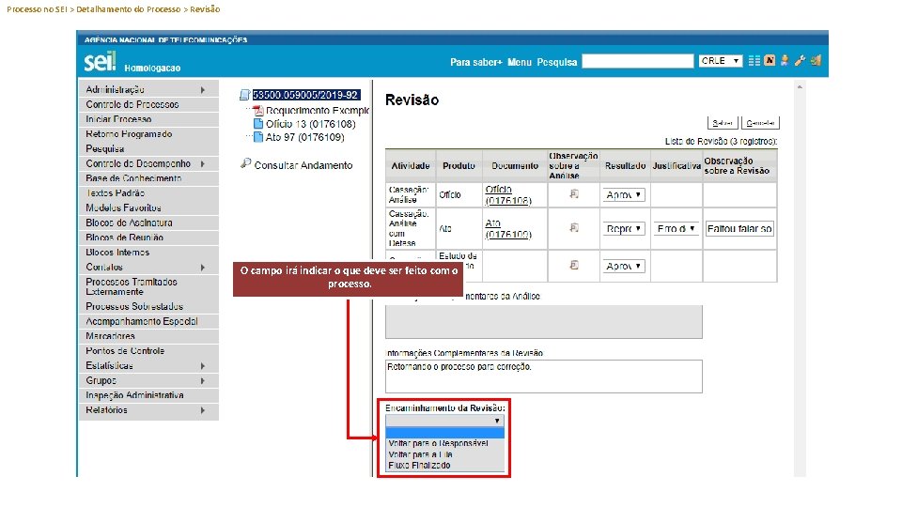This screenshot has height=507, width=902.
Task: Open Resultado dropdown in the Ofício row
Action: [x=624, y=195]
